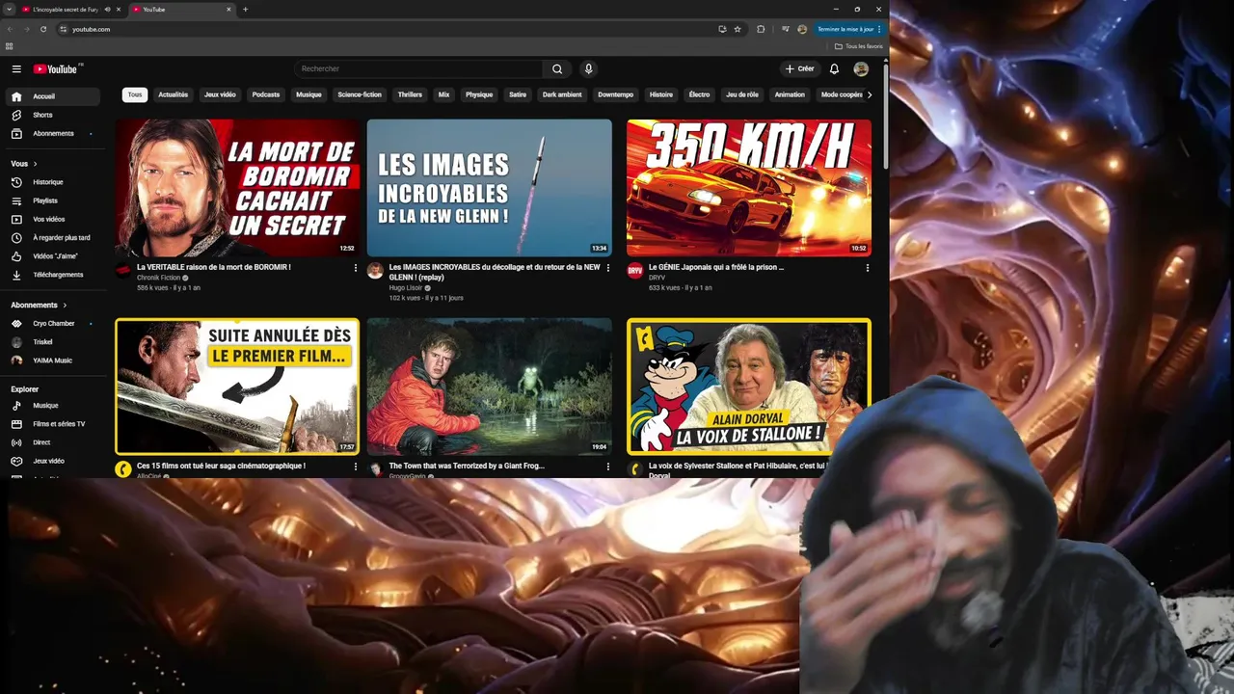Open the 350 KM/H video thumbnail

click(749, 188)
